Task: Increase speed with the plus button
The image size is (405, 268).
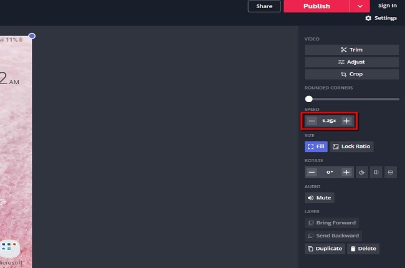Action: click(x=346, y=121)
